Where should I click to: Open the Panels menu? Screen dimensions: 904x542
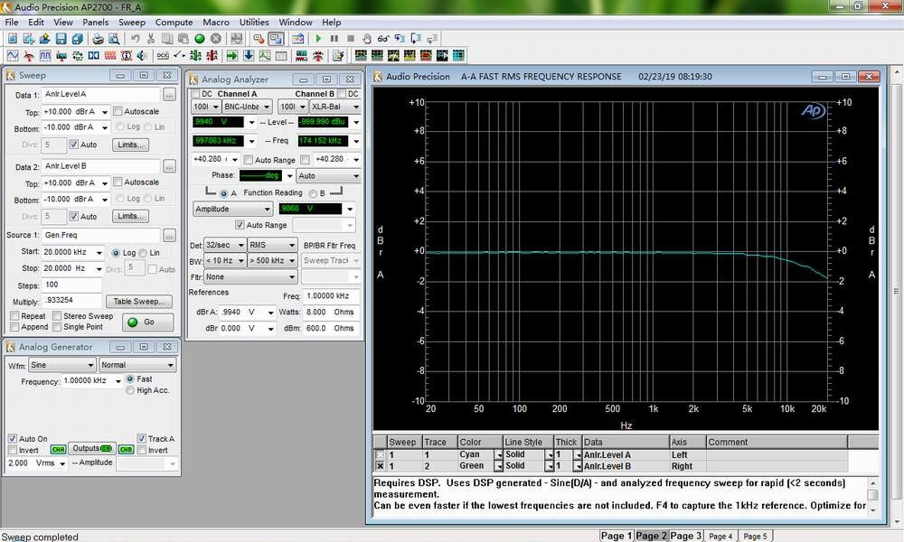click(x=95, y=22)
